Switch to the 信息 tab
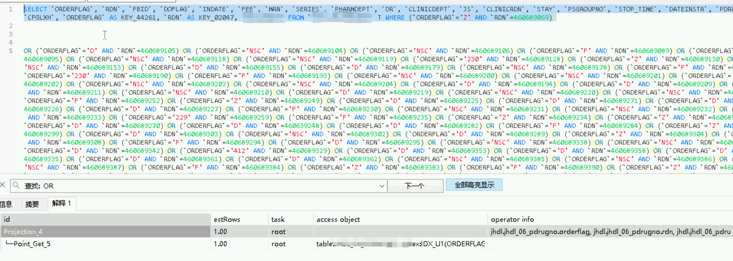Screen dimensions: 733x261 coord(6,204)
